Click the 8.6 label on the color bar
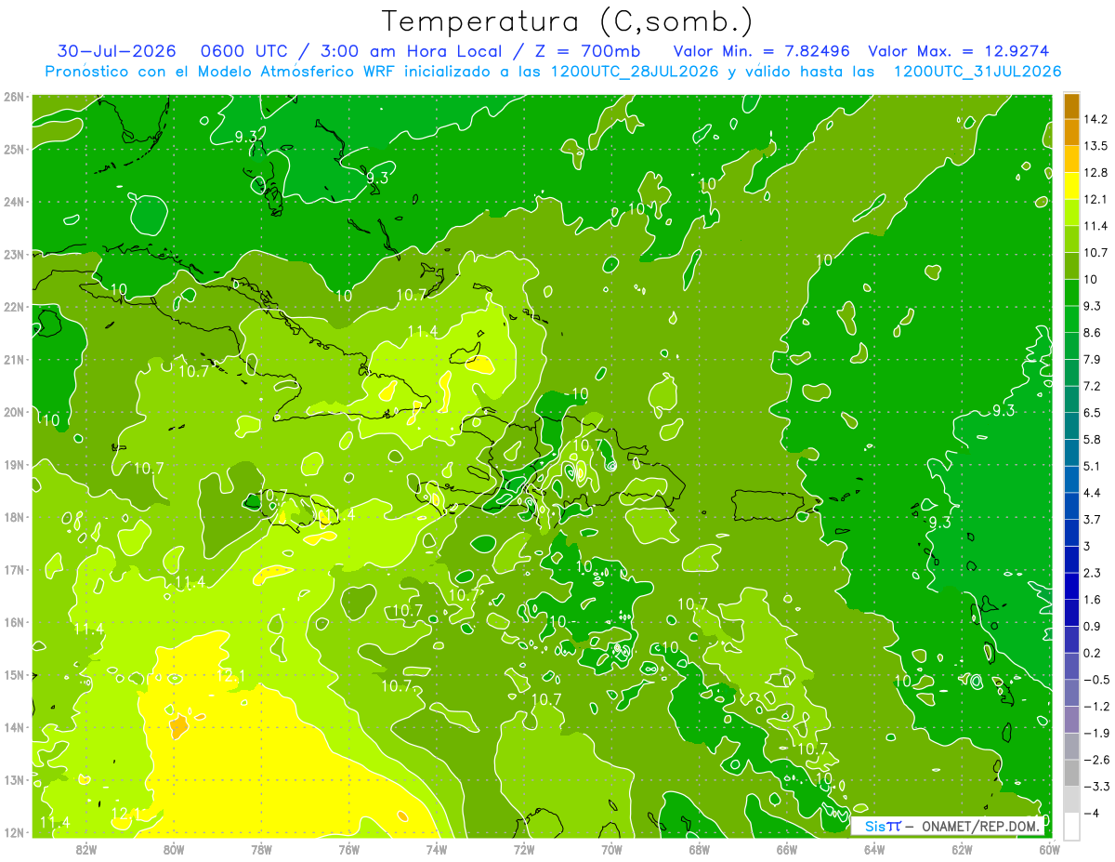Screen dimensions: 1115x862 pyautogui.click(x=1092, y=333)
